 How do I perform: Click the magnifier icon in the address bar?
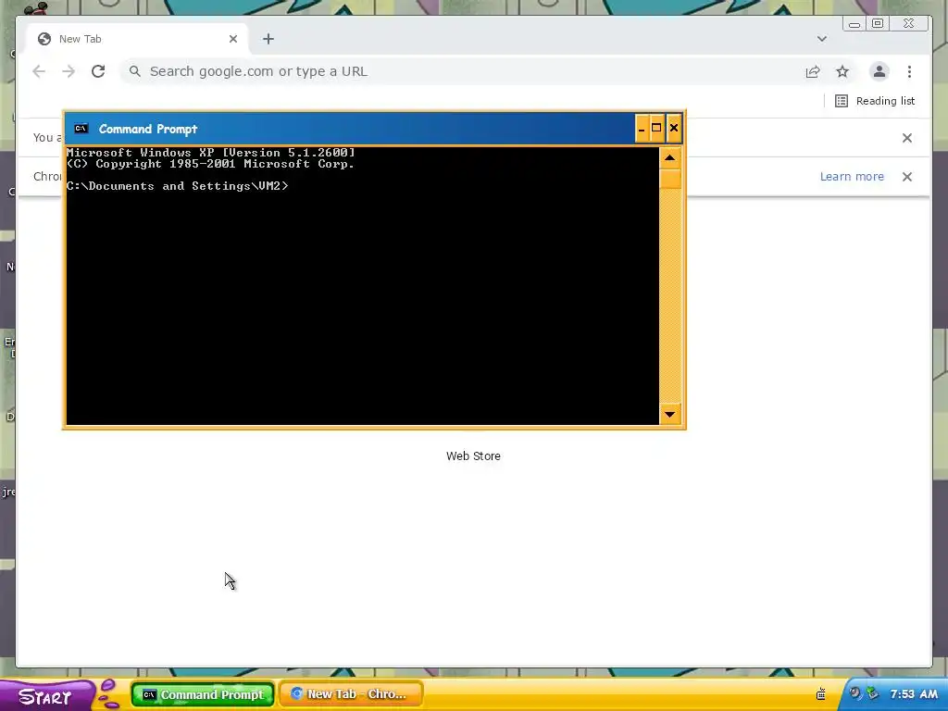pyautogui.click(x=135, y=71)
